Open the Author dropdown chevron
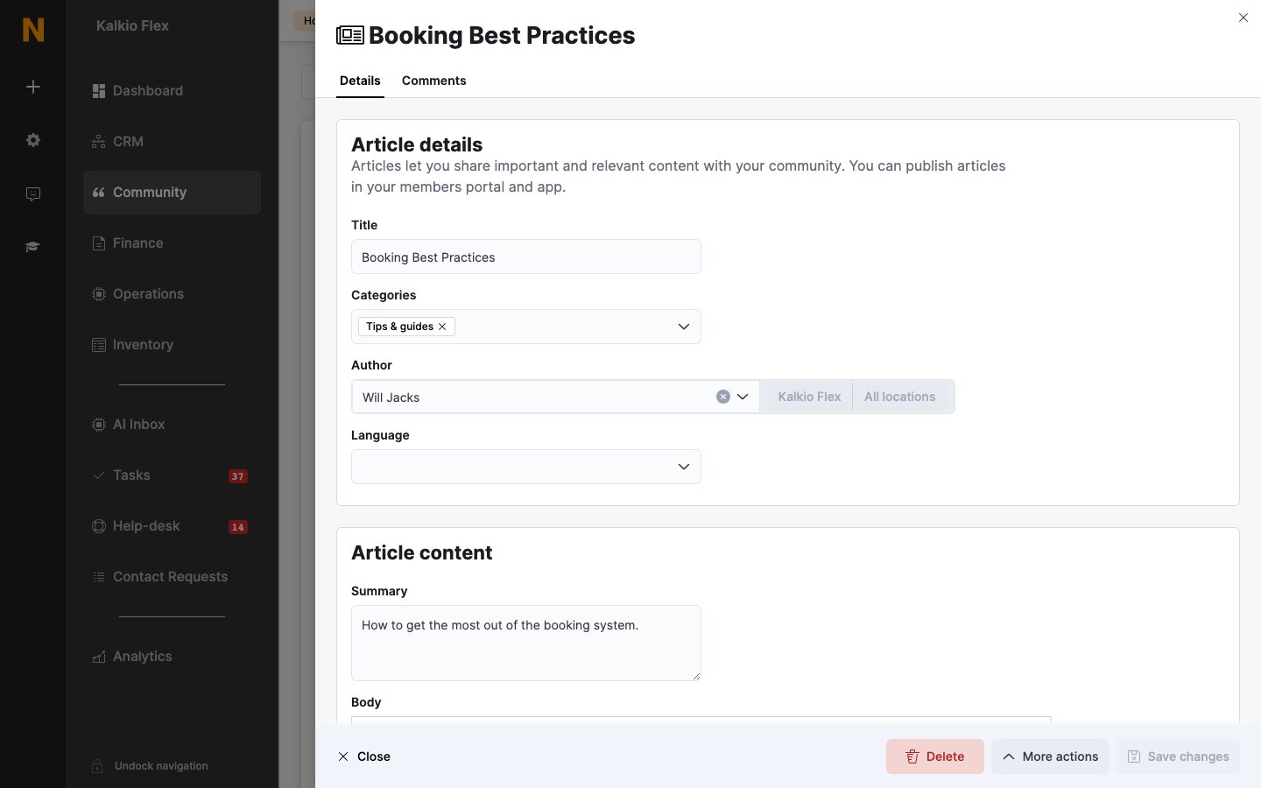Image resolution: width=1261 pixels, height=788 pixels. (x=743, y=397)
